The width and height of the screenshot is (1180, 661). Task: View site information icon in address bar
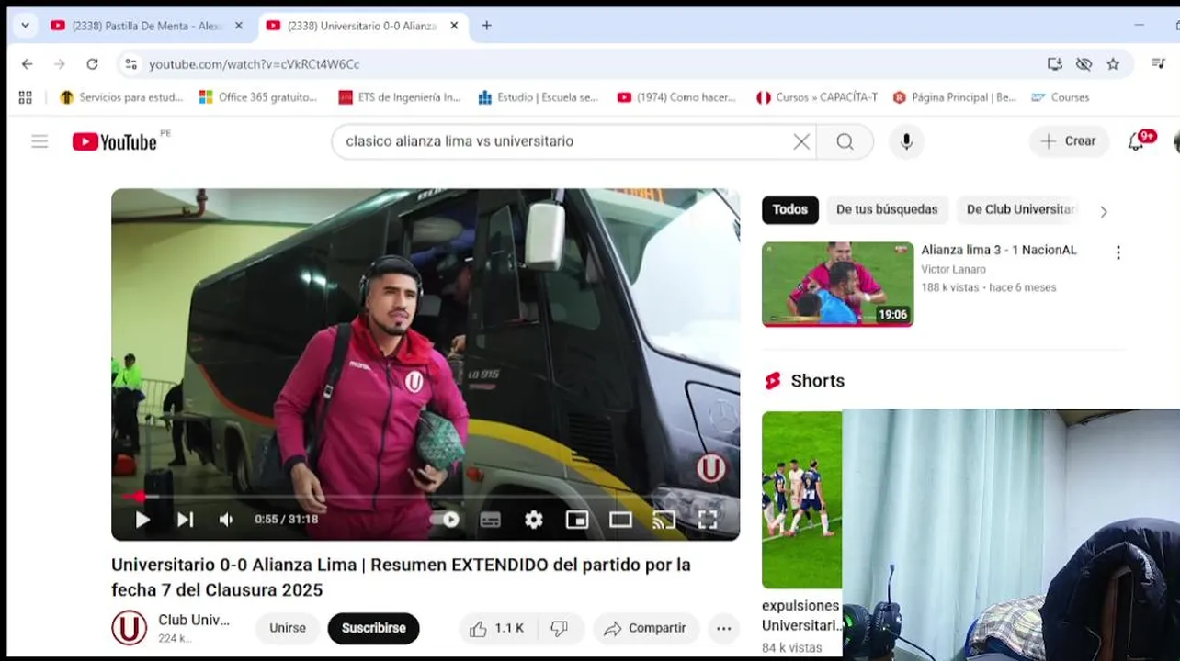[x=130, y=64]
